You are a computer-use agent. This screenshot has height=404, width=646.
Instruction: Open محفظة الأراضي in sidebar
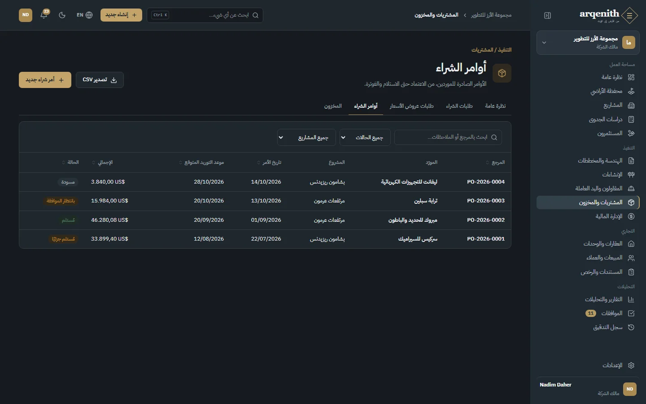coord(588,91)
